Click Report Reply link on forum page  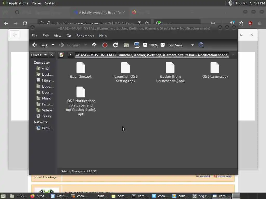[224, 176]
